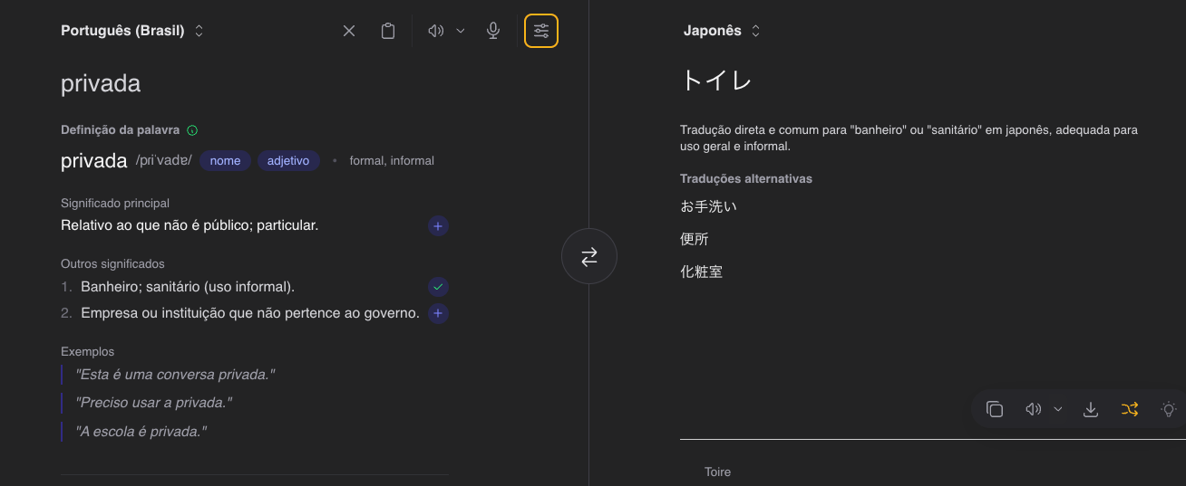Select meaning 'Relativo ao que não é público'
This screenshot has height=486, width=1186.
point(438,226)
